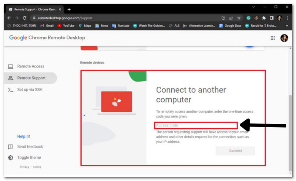The width and height of the screenshot is (296, 181).
Task: Open the THDC-IHET, TEHRI bookmark
Action: (22, 26)
